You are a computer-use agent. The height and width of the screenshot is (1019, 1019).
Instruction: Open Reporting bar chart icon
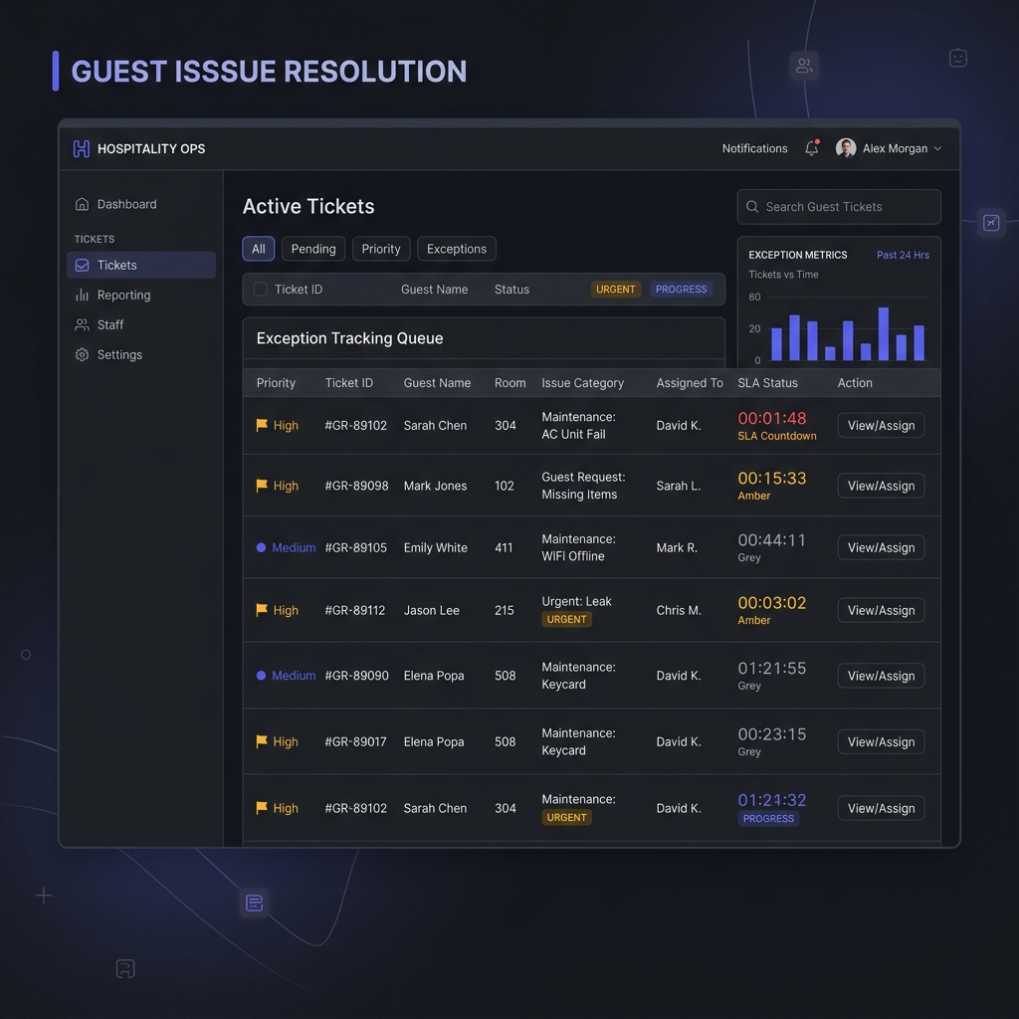(82, 295)
